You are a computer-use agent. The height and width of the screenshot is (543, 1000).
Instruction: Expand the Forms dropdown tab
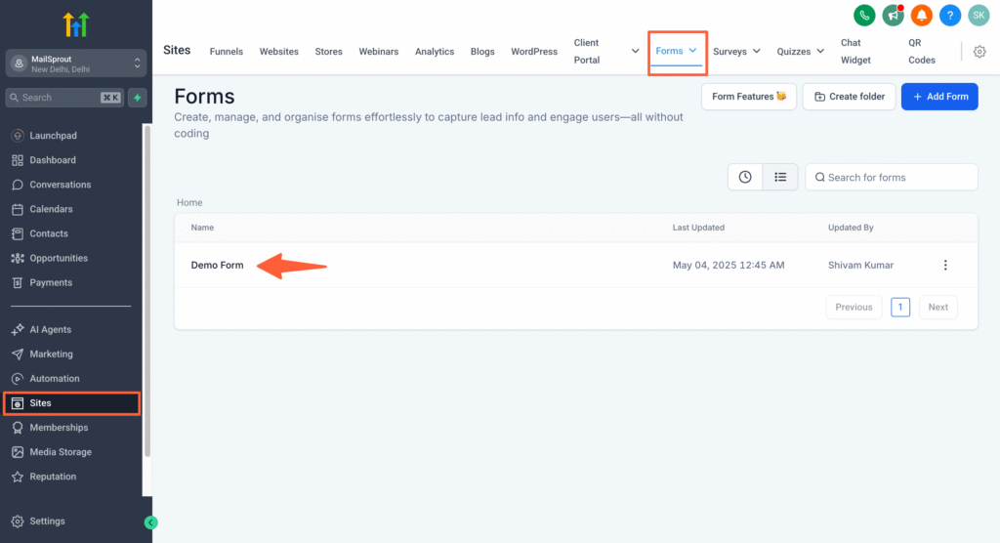pos(676,51)
